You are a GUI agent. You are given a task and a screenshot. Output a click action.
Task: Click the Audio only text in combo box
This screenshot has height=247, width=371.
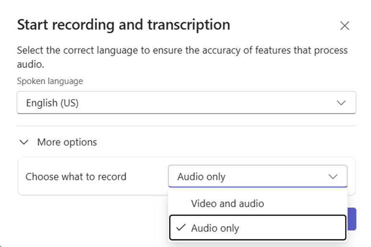[201, 177]
